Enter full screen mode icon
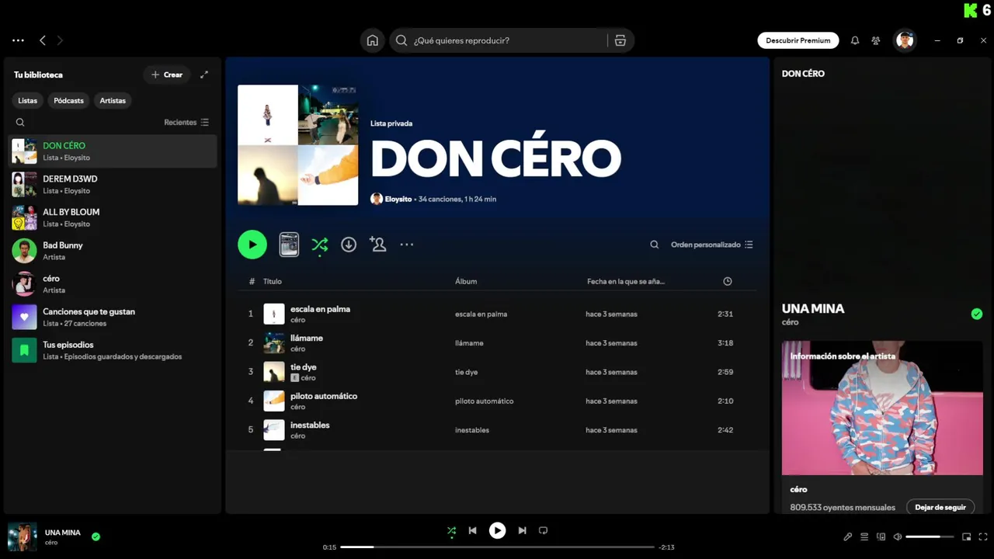The width and height of the screenshot is (994, 559). (x=983, y=536)
